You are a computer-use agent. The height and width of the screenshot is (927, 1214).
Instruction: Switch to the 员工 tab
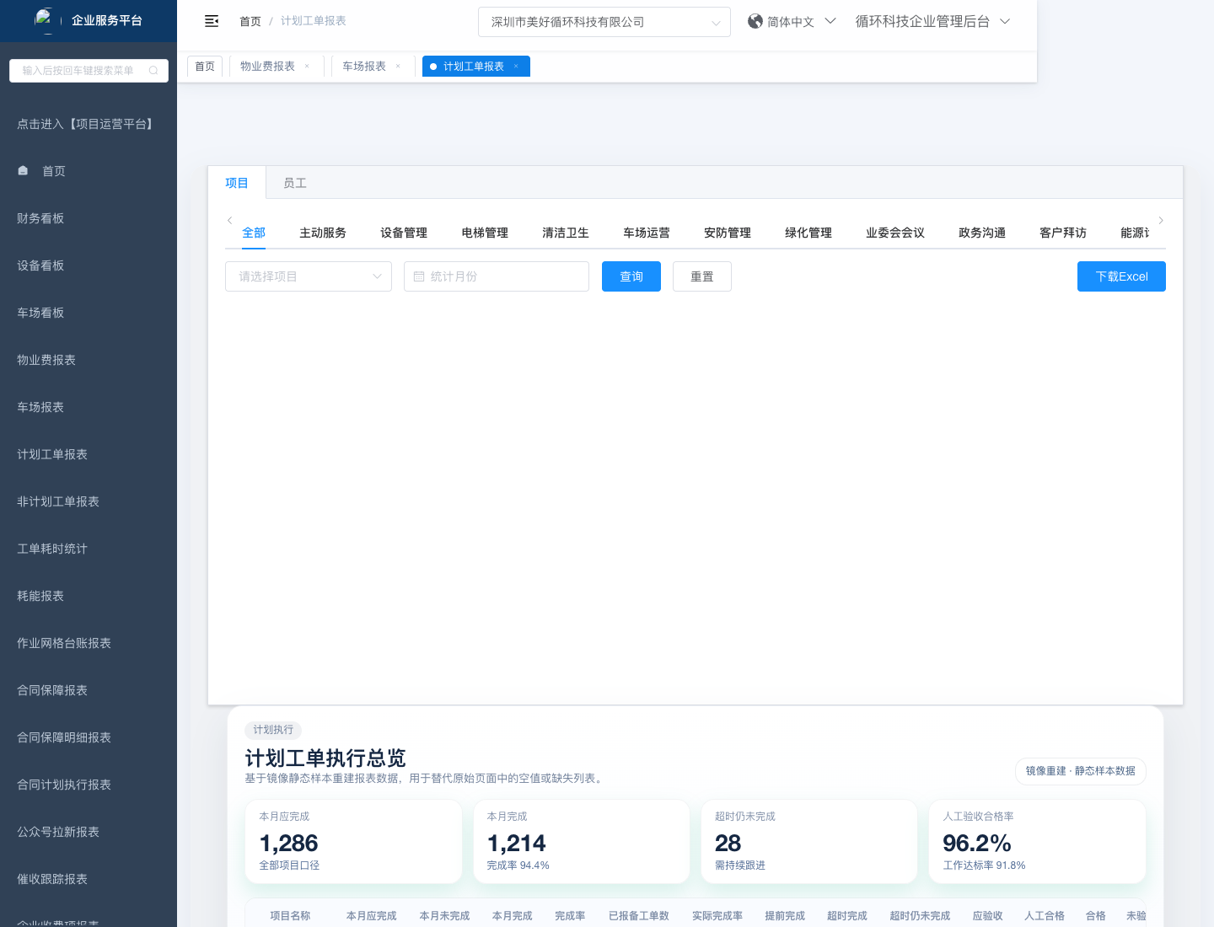(x=295, y=183)
